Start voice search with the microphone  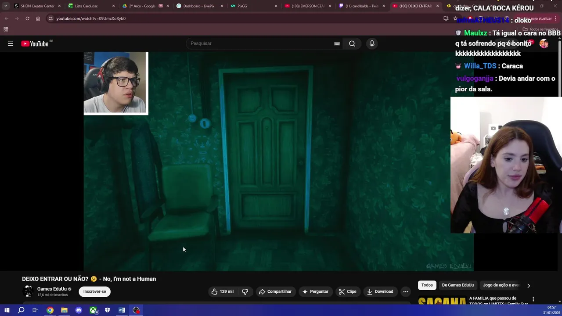(x=372, y=43)
